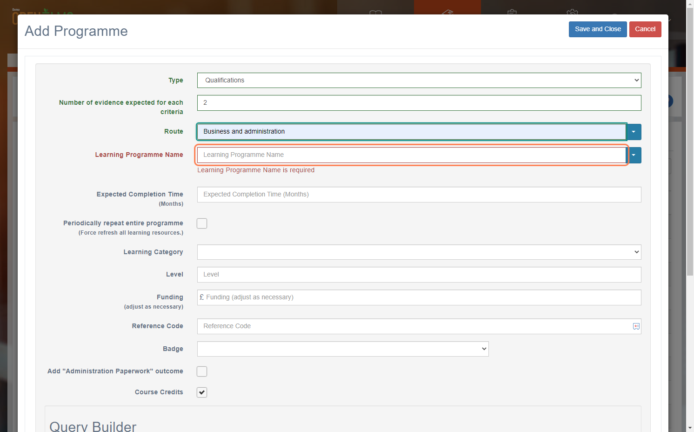The height and width of the screenshot is (432, 694).
Task: Click the Save and Close button
Action: tap(598, 29)
